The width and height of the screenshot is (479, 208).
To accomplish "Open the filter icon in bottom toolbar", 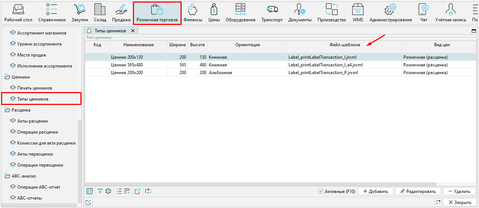I will point(100,191).
